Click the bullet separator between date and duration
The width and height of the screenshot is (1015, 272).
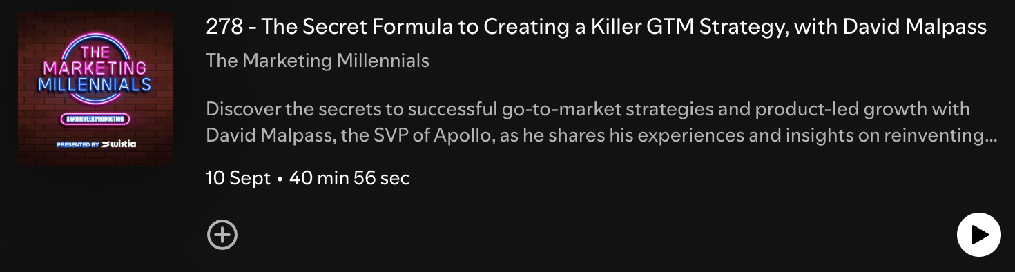280,179
